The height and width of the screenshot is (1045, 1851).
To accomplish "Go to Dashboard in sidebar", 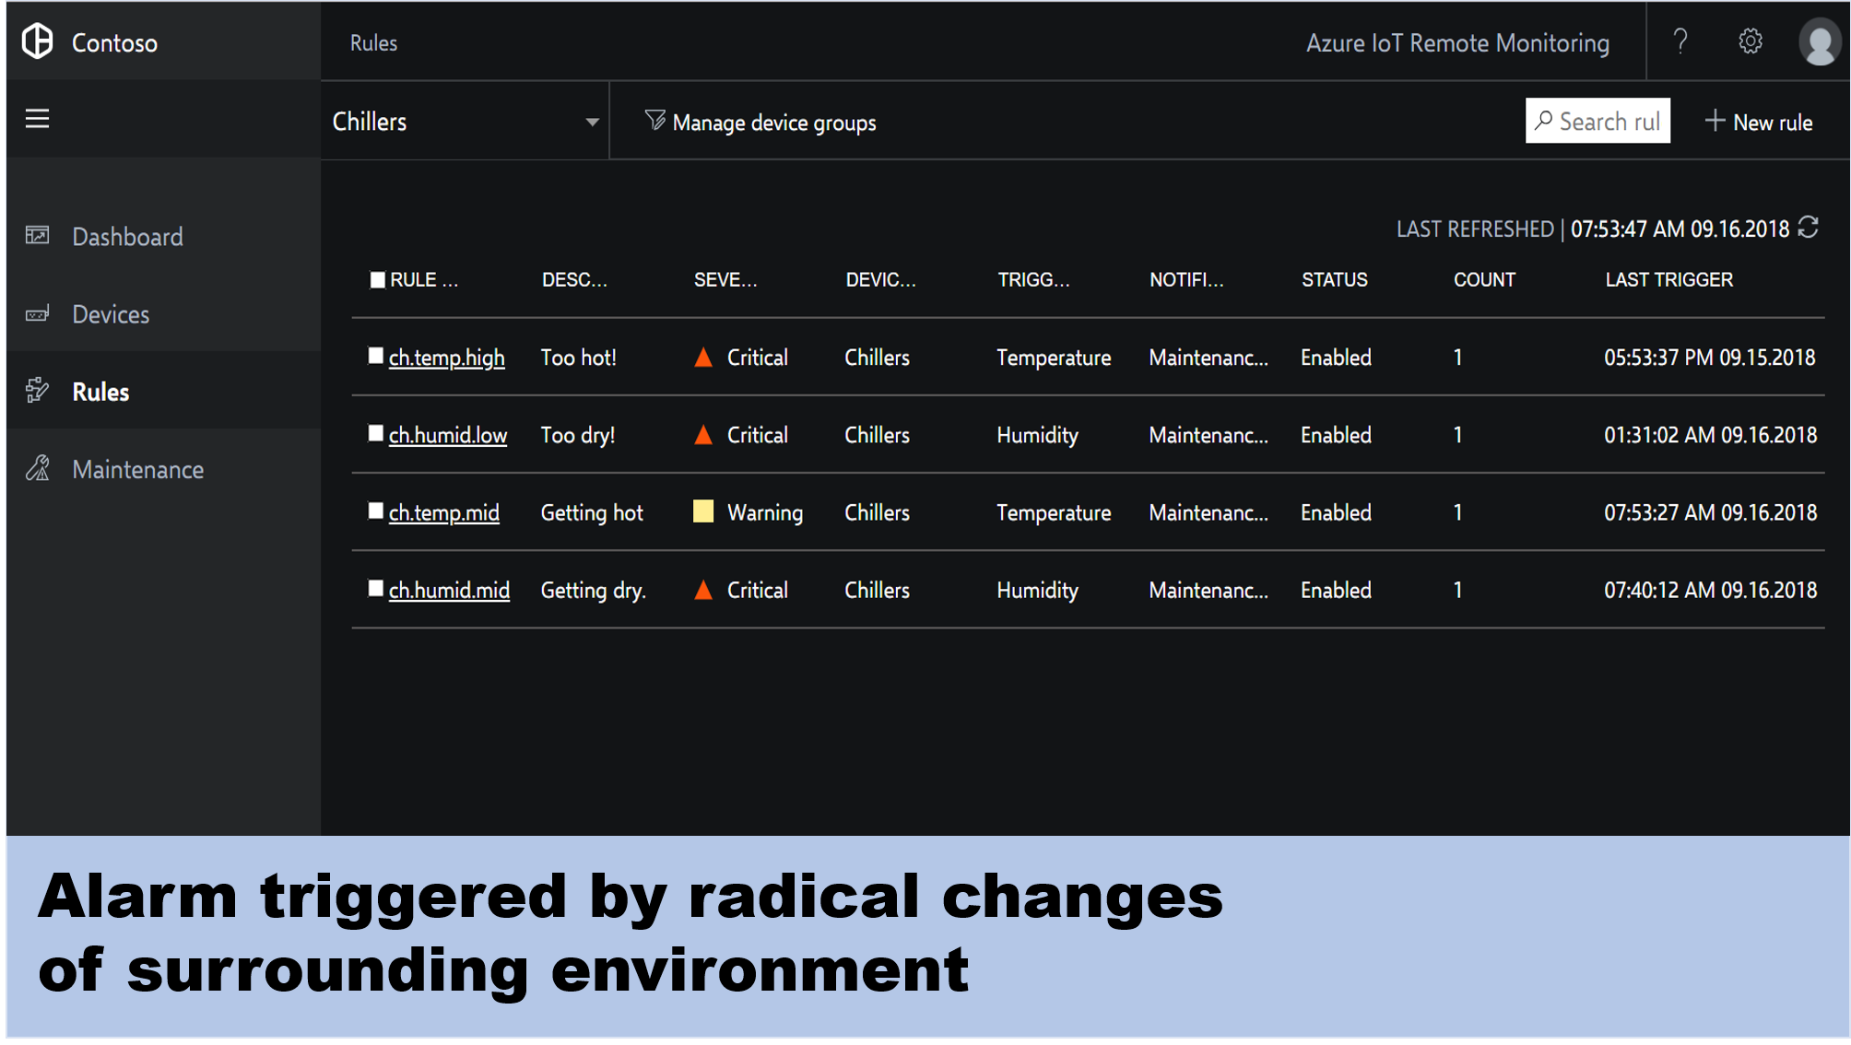I will click(127, 237).
